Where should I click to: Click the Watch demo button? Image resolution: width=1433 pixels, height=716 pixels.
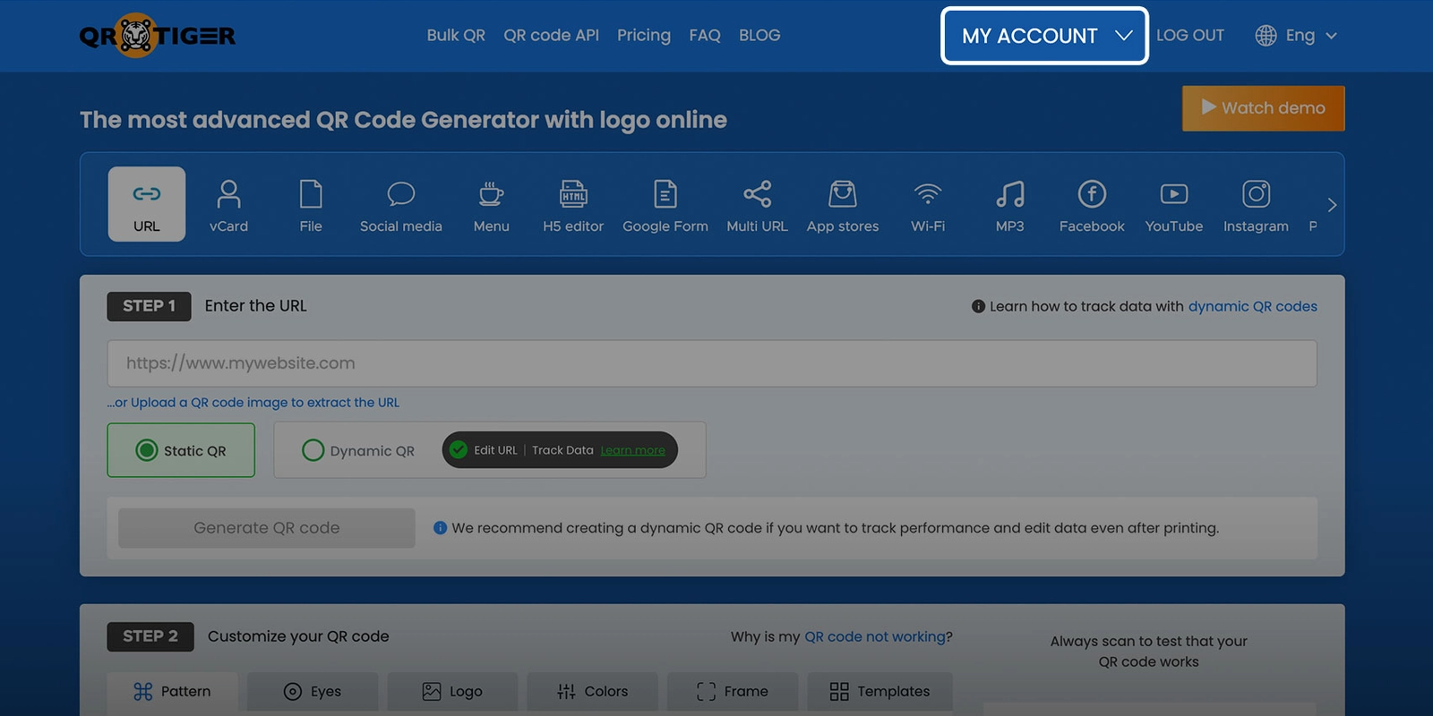tap(1263, 108)
